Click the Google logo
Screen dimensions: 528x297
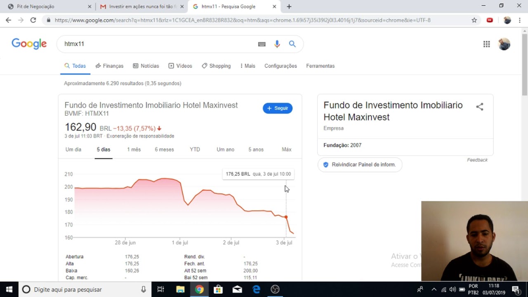pos(29,44)
